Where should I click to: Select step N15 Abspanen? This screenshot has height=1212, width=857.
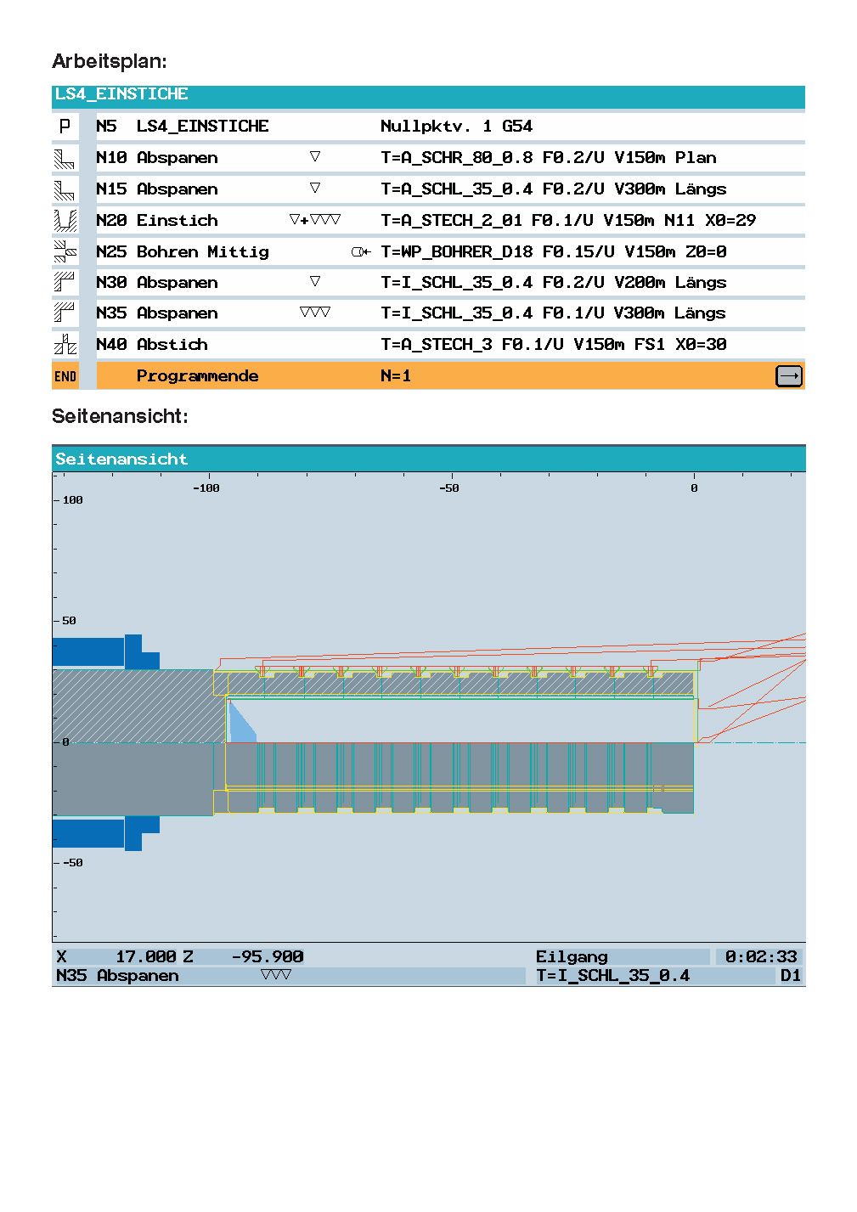(x=428, y=189)
